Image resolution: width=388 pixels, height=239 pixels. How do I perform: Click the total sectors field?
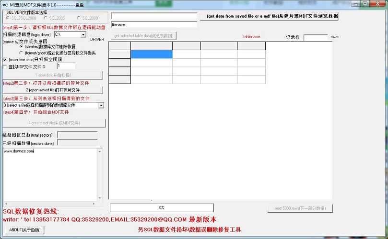[77, 135]
